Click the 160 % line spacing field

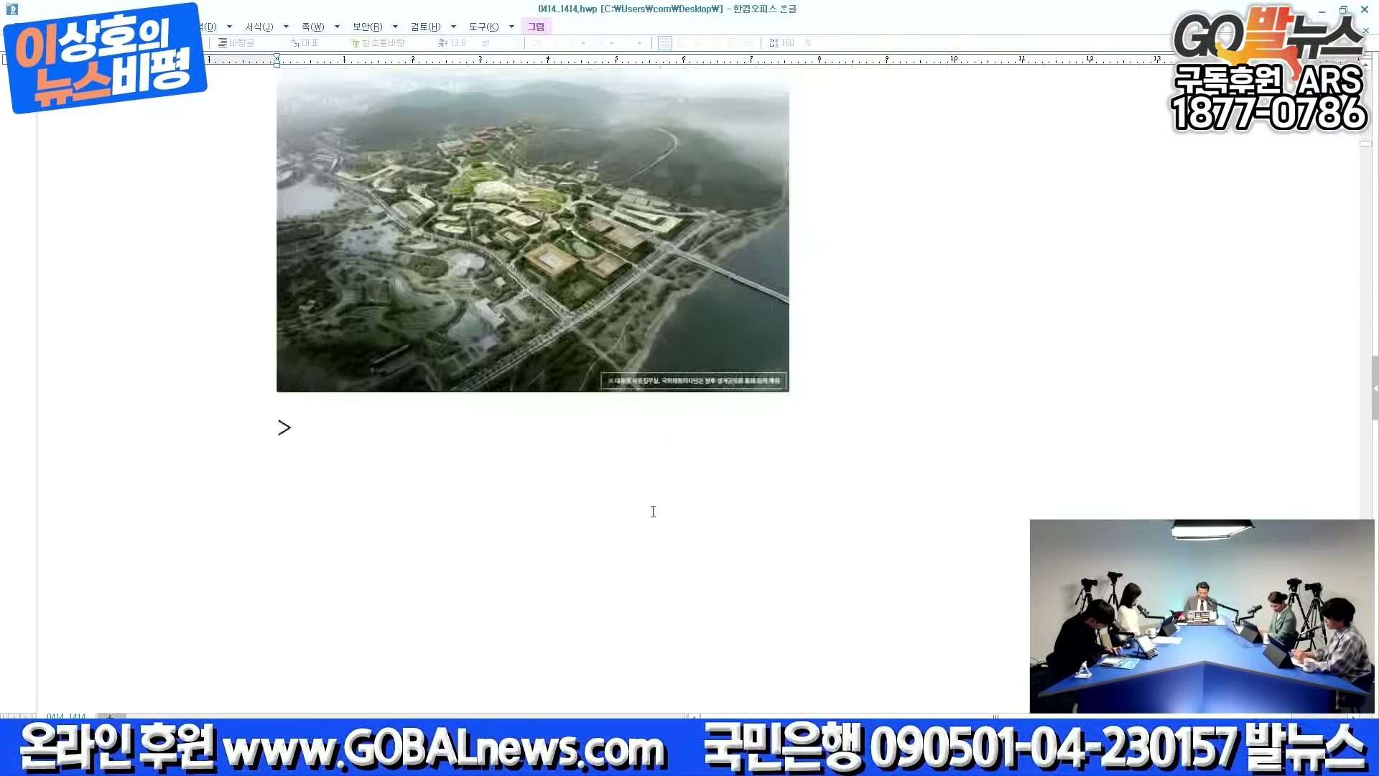[x=786, y=43]
